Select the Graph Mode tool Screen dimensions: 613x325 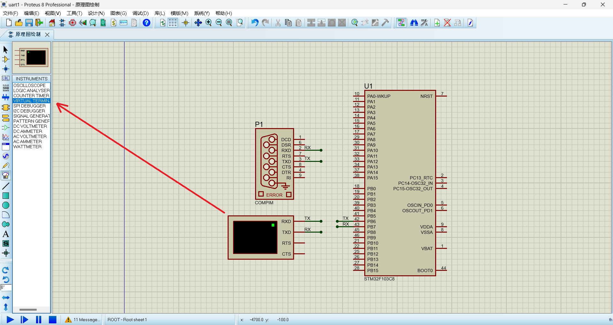[x=6, y=137]
